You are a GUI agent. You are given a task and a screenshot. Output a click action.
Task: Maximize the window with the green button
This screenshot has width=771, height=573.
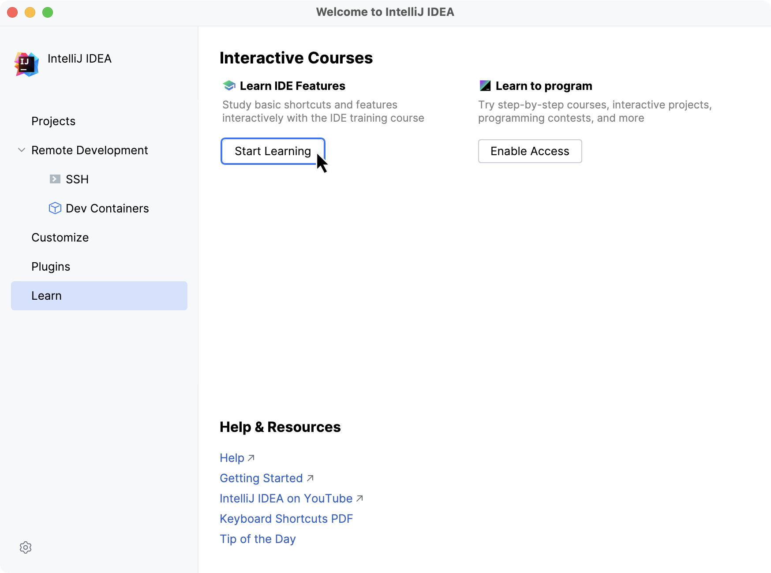click(x=48, y=12)
